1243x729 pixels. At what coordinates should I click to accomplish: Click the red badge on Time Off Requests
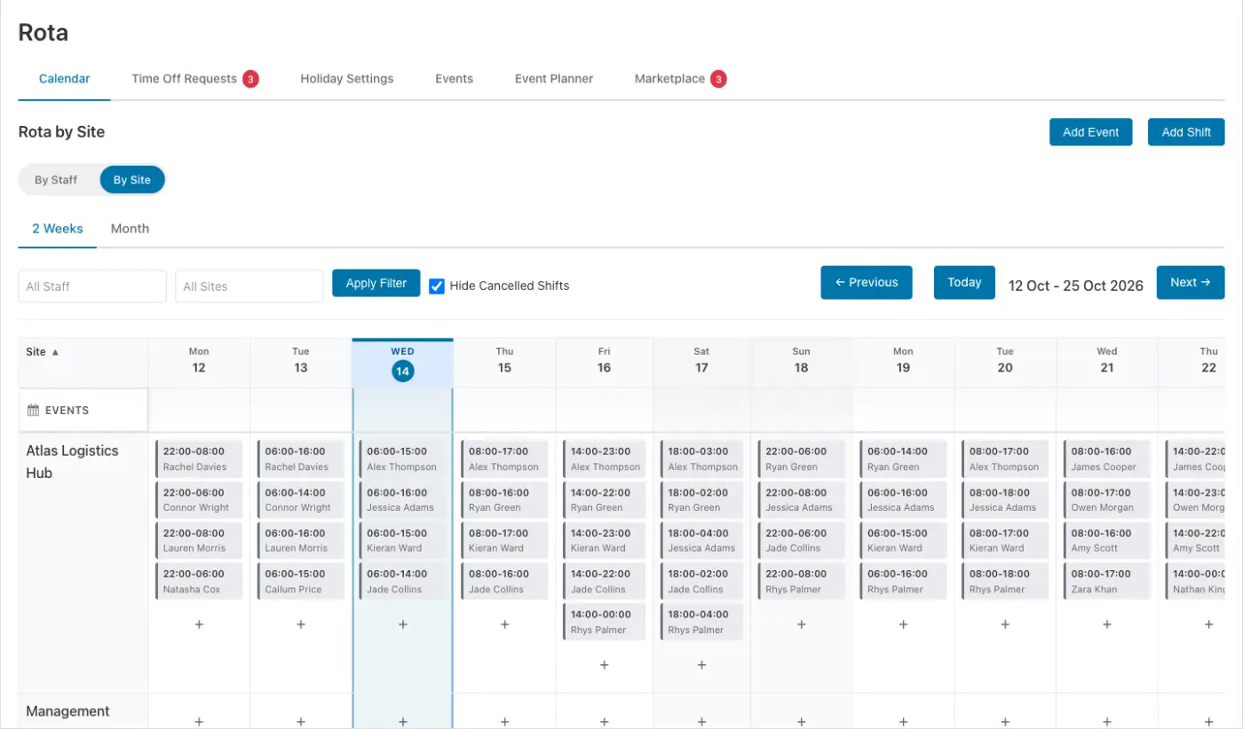click(251, 79)
